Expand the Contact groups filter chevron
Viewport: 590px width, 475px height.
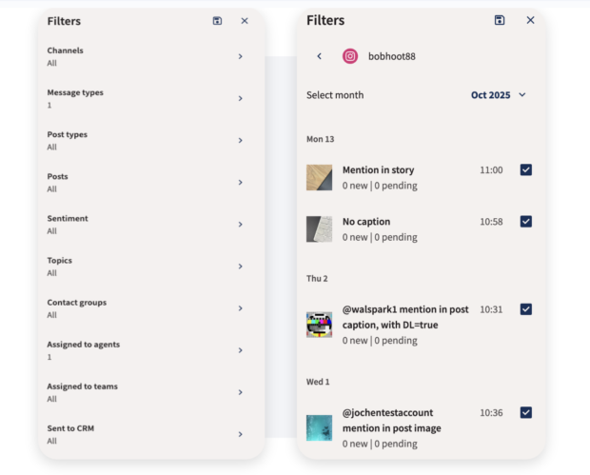click(x=241, y=308)
